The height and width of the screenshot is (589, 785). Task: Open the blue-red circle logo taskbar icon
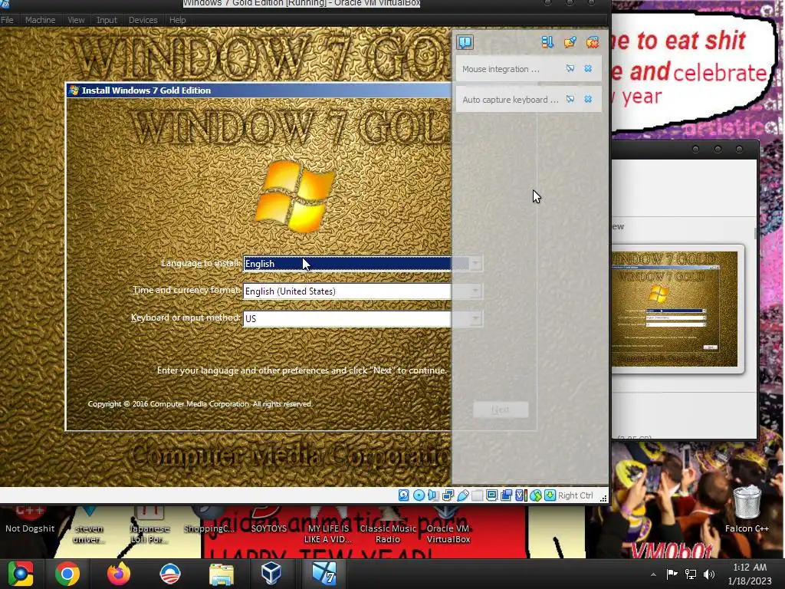click(x=169, y=574)
